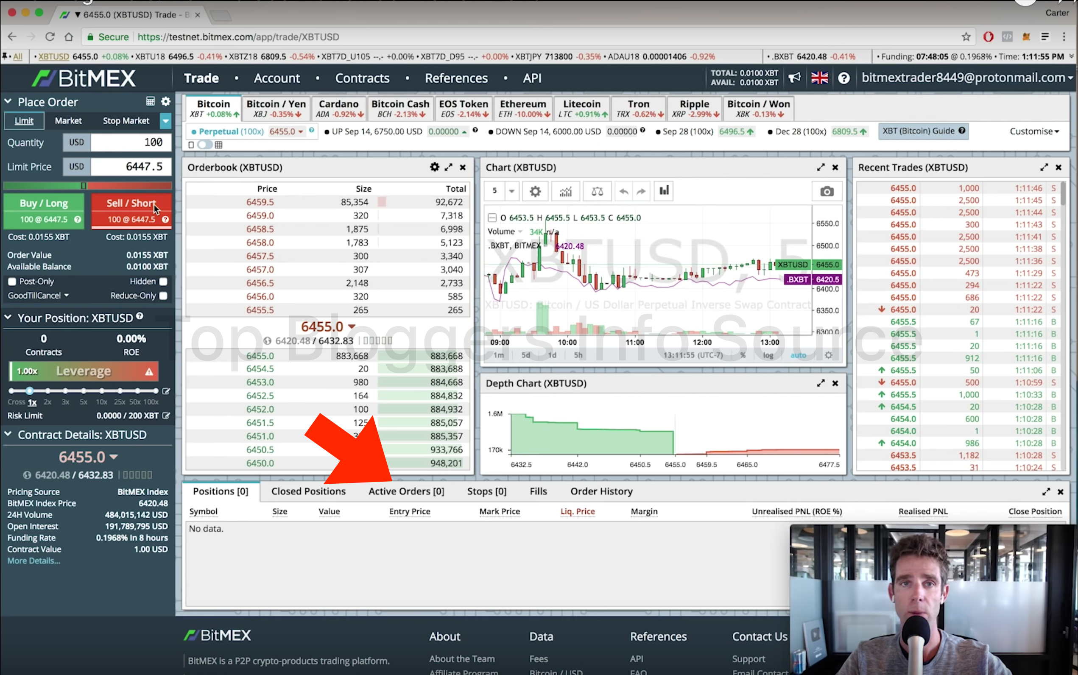Open chart indicators icon

click(566, 192)
